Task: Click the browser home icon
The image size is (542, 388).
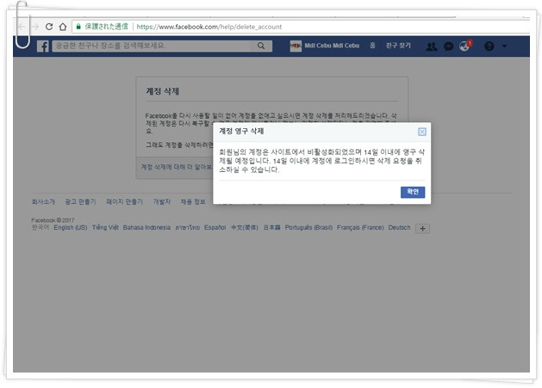Action: pos(63,27)
